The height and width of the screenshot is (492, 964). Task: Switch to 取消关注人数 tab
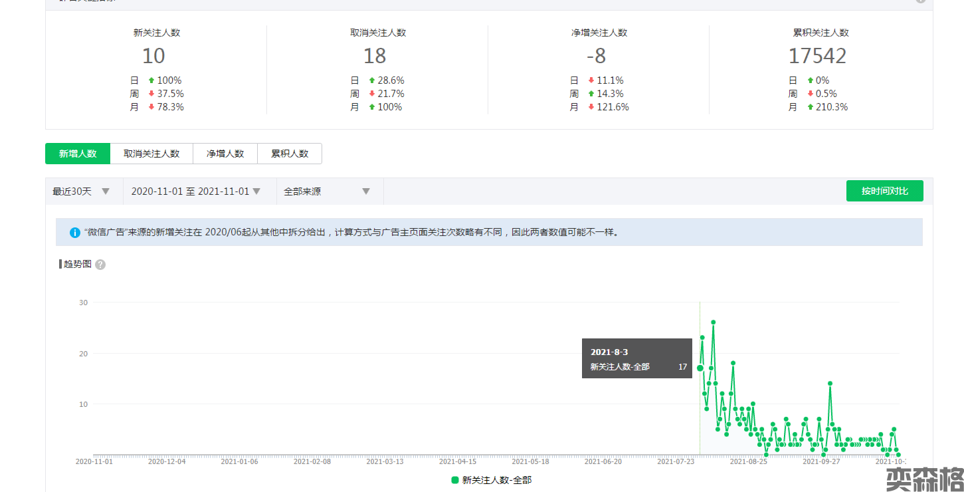pyautogui.click(x=151, y=154)
